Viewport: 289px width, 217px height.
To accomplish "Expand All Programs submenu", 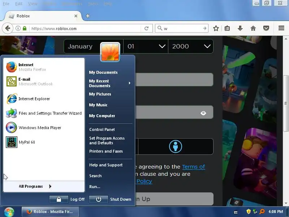I will tap(44, 186).
